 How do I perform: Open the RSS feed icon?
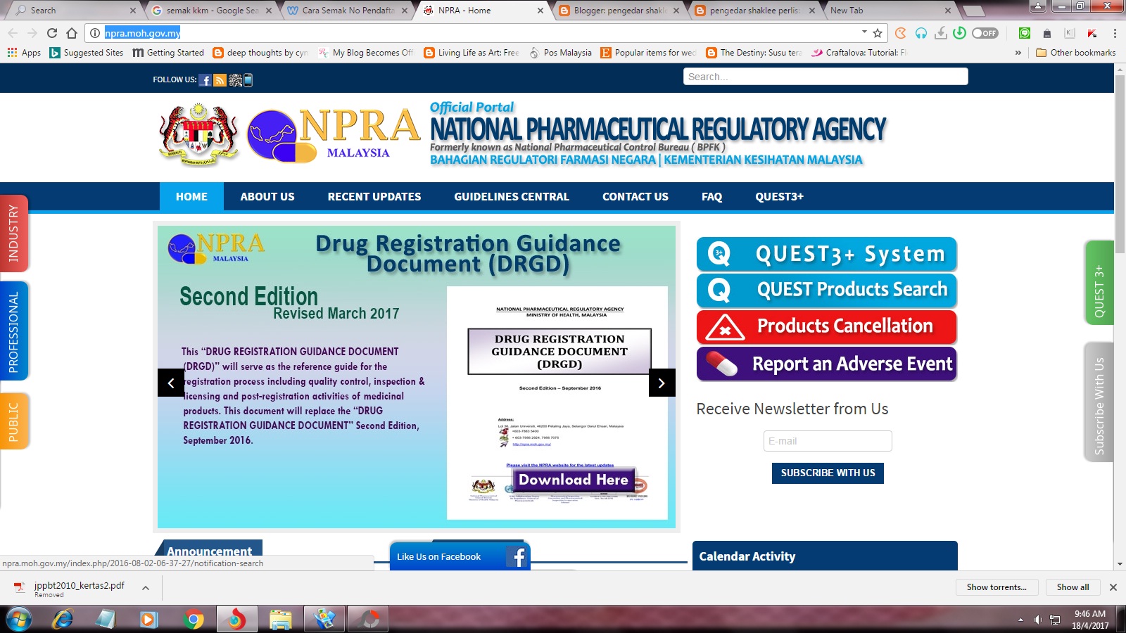[x=220, y=80]
